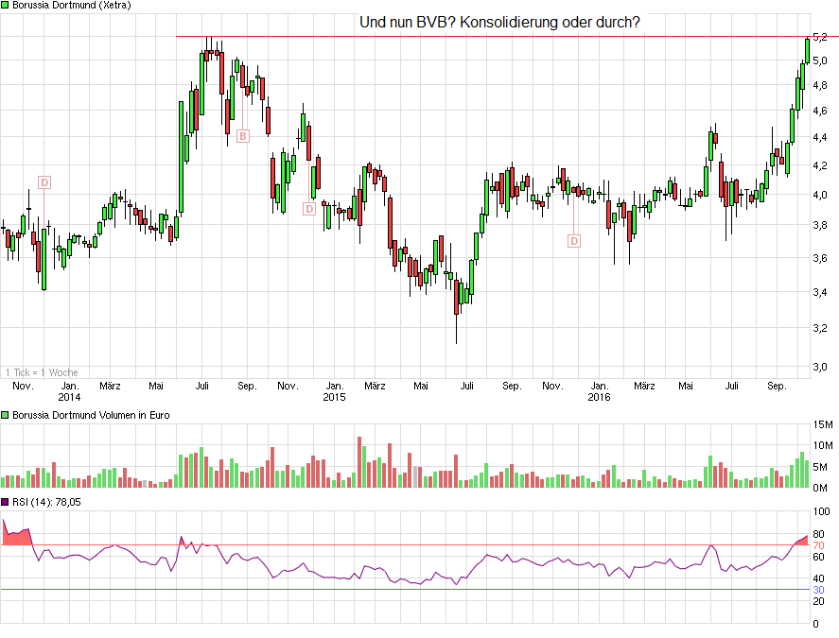Viewport: 839px width, 638px height.
Task: Click the 3,2 price axis label
Action: [820, 328]
